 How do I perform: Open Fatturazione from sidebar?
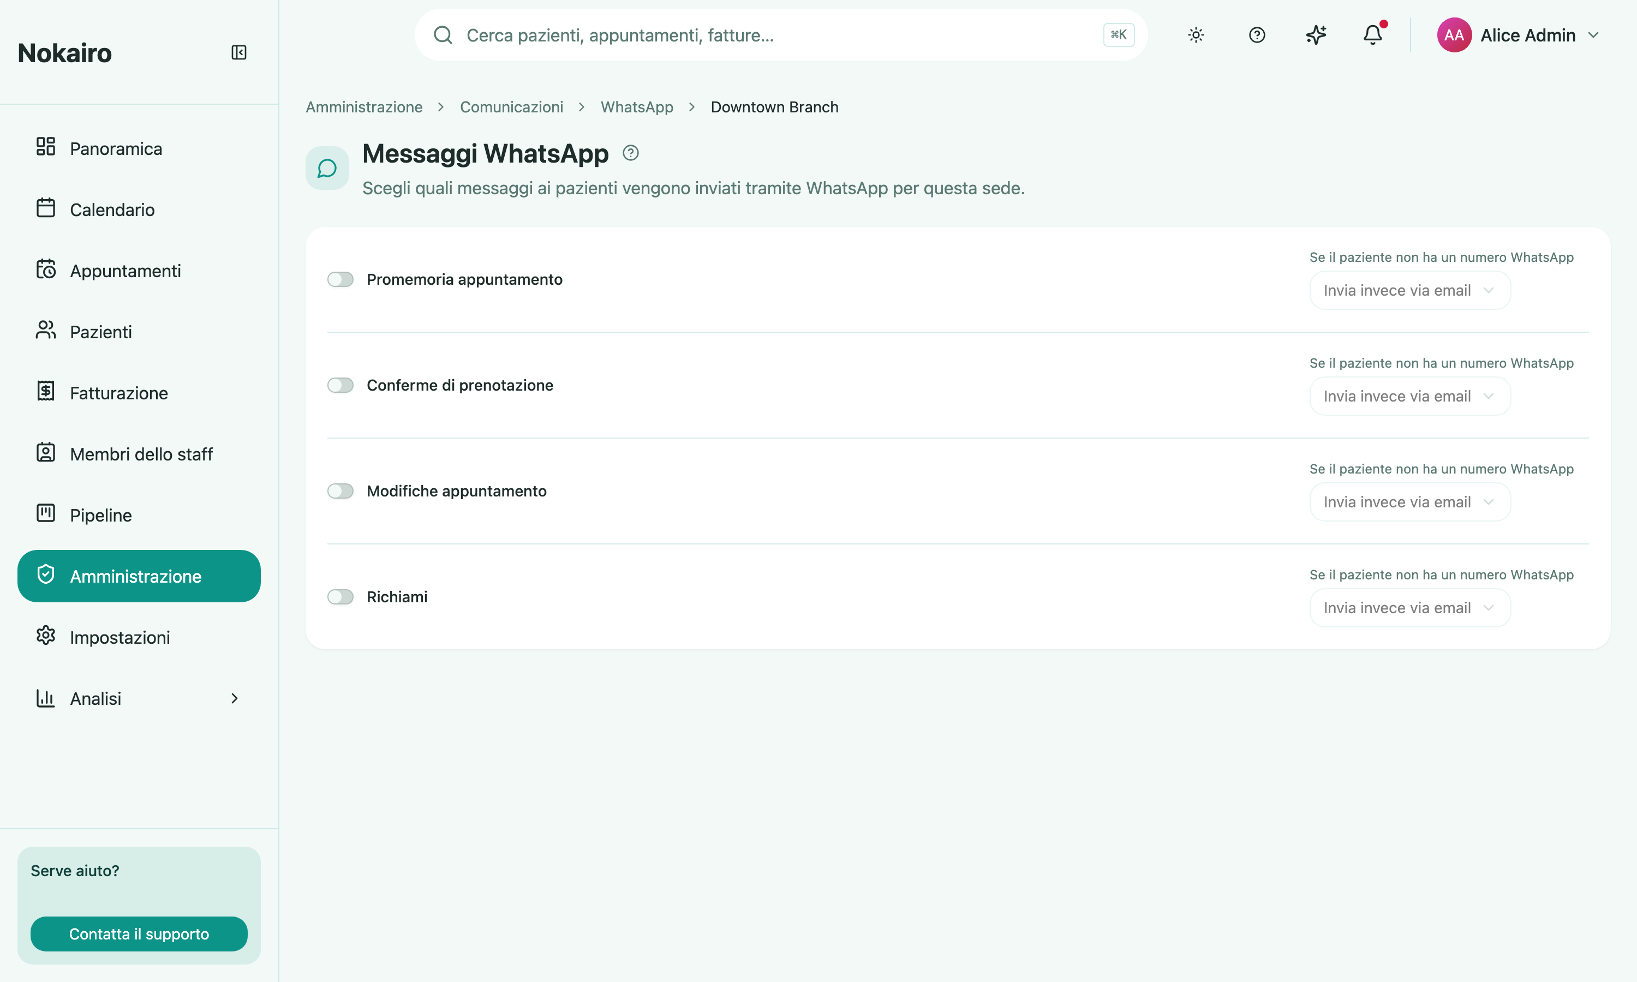point(139,393)
